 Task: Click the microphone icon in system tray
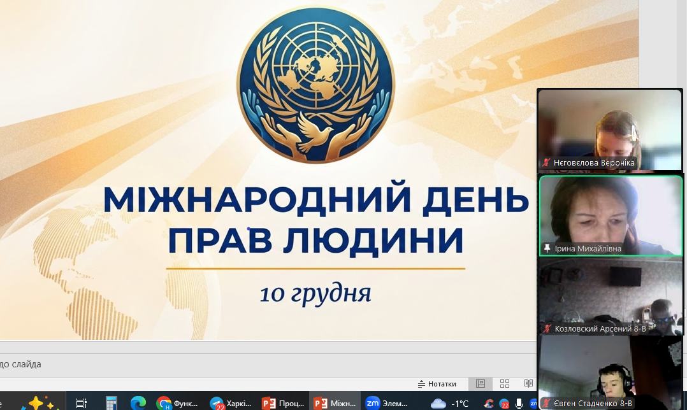(519, 403)
